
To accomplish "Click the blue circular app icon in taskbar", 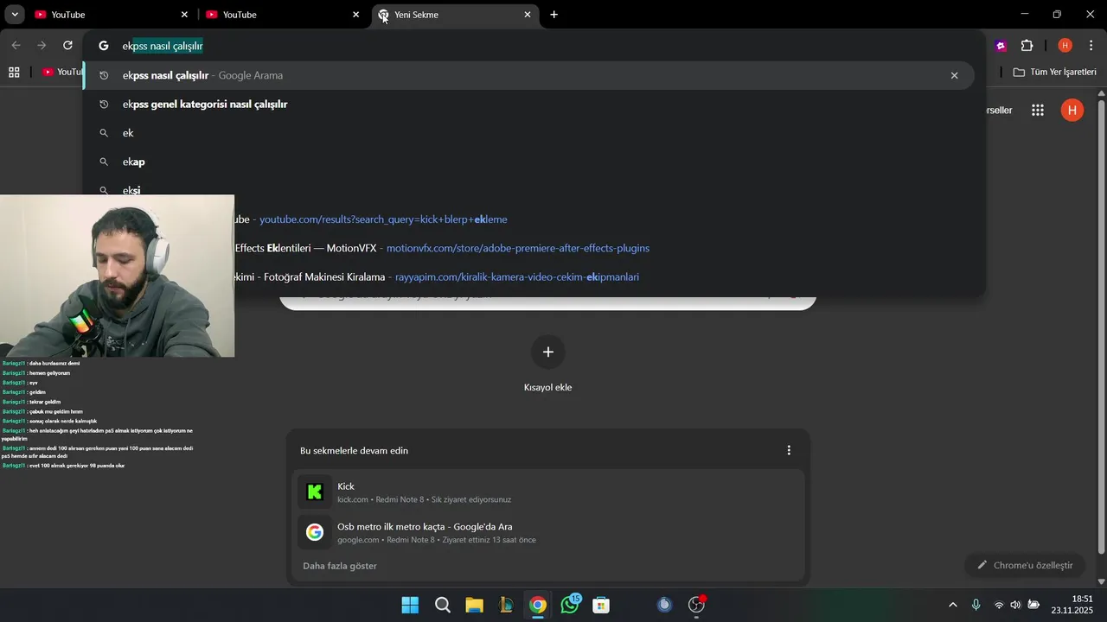I will click(x=664, y=605).
